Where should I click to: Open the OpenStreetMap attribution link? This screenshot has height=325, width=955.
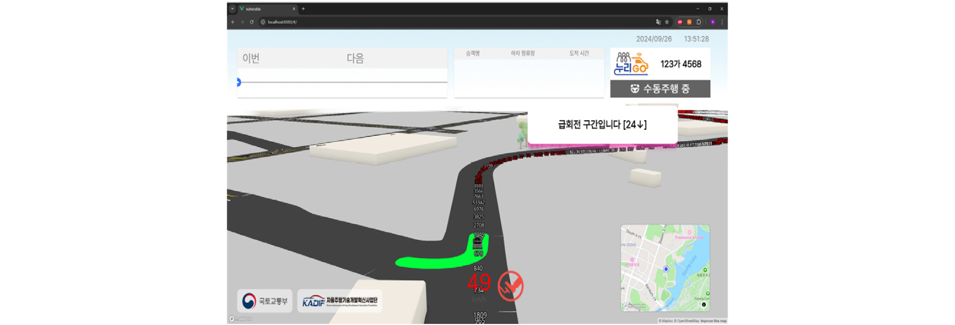click(x=687, y=321)
